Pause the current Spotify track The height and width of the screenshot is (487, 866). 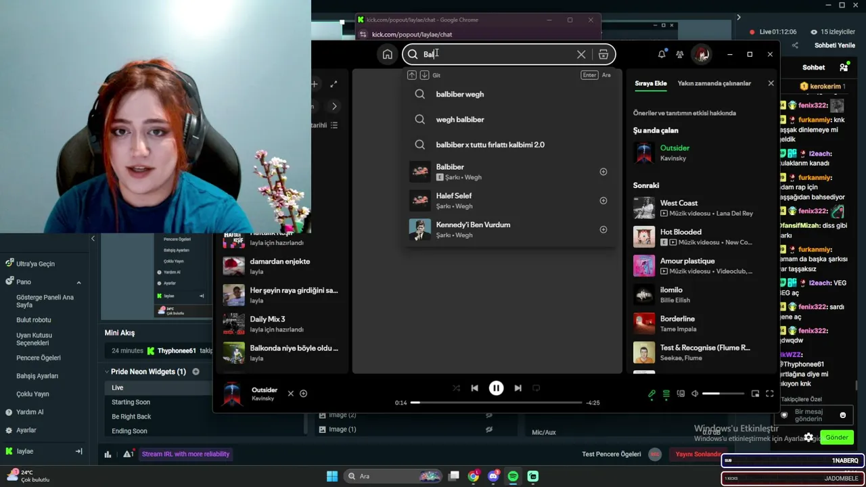(x=496, y=388)
